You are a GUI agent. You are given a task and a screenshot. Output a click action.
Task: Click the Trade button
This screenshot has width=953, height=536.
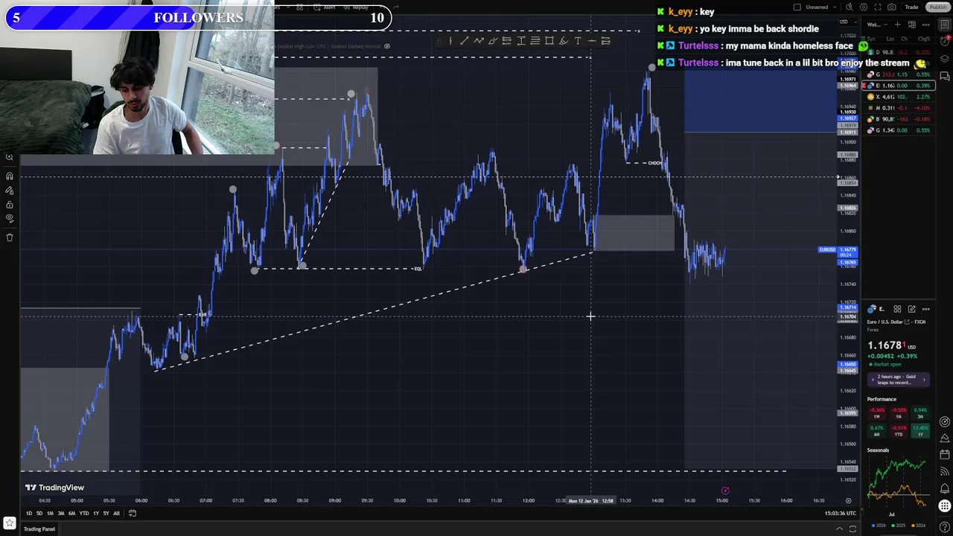(x=911, y=7)
